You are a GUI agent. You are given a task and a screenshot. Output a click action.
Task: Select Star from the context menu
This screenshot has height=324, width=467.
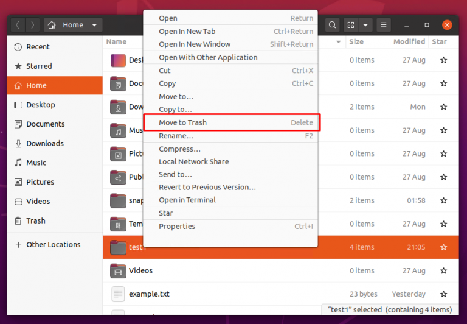coord(230,213)
